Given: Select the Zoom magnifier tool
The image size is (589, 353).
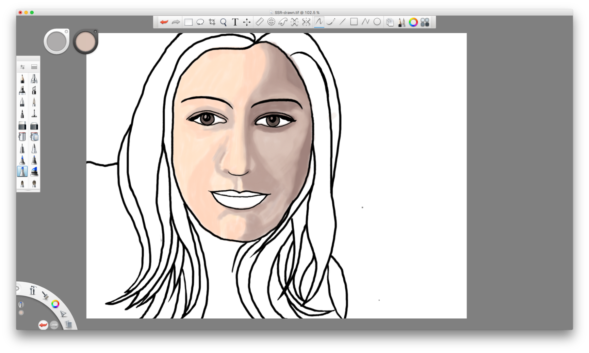Looking at the screenshot, I should tap(223, 22).
